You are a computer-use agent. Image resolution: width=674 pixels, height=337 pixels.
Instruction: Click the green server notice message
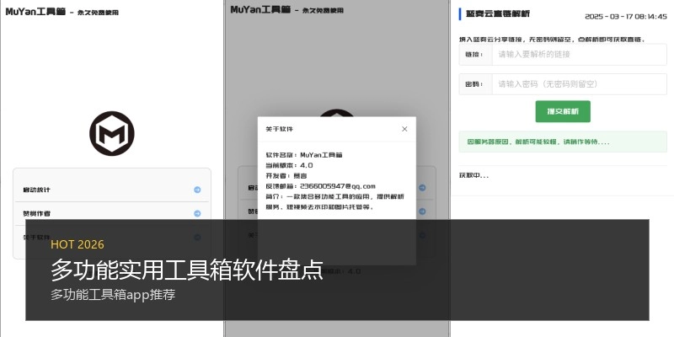coord(563,142)
